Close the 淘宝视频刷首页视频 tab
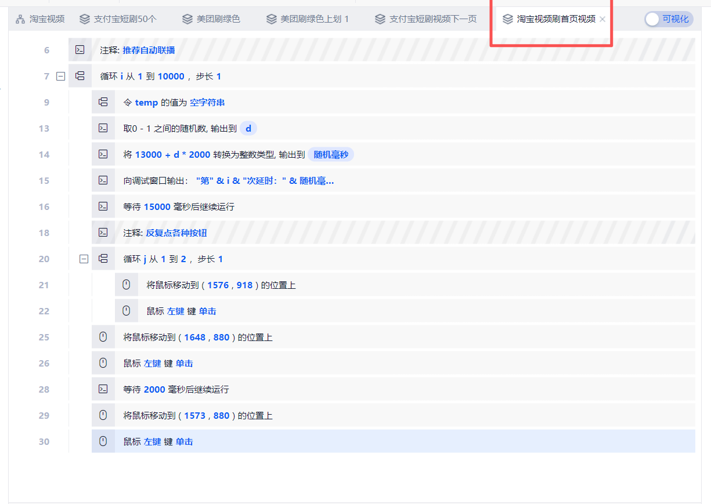The image size is (711, 504). click(602, 19)
